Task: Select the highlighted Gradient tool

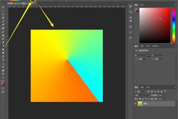Action: tap(3, 46)
